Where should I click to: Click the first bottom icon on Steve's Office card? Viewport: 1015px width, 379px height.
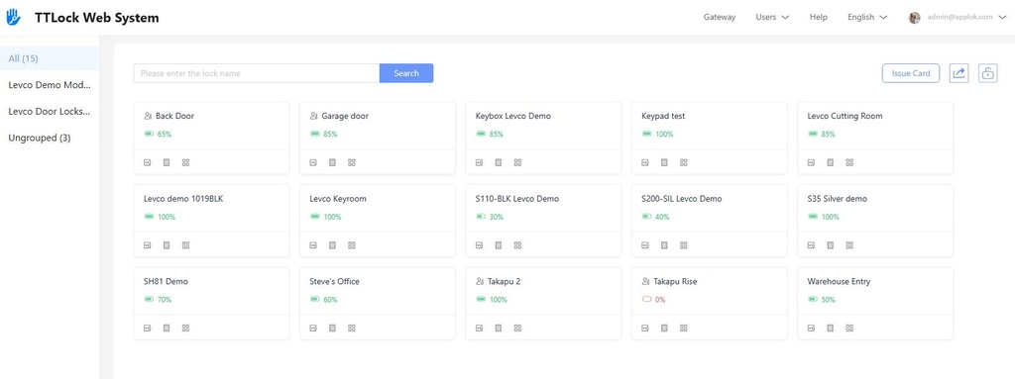coord(312,328)
